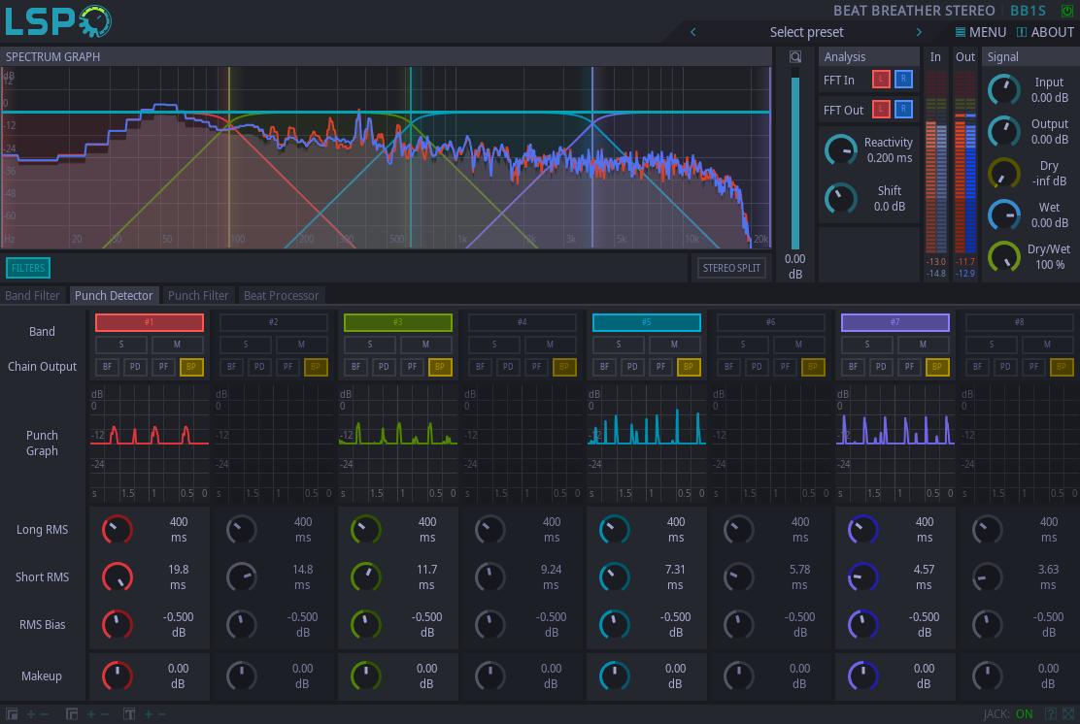This screenshot has height=724, width=1080.
Task: Go to the previous preset arrow
Action: coord(693,32)
